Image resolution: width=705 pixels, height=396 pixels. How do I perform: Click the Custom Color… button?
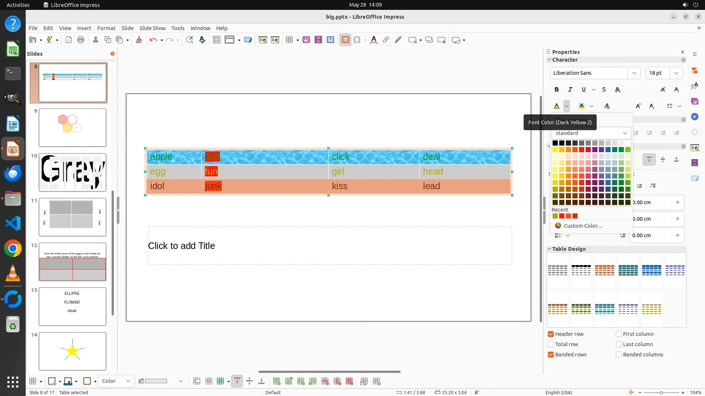point(583,226)
